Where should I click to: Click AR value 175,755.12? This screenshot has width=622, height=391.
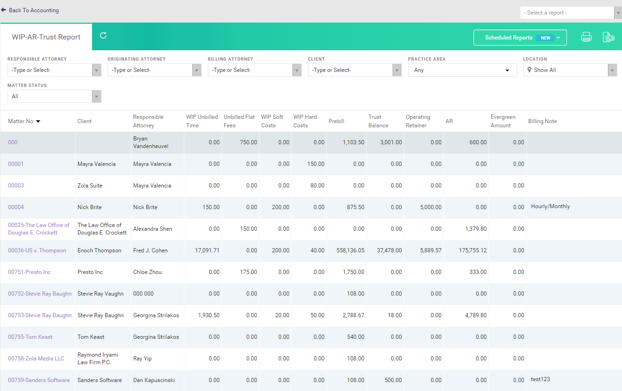473,250
